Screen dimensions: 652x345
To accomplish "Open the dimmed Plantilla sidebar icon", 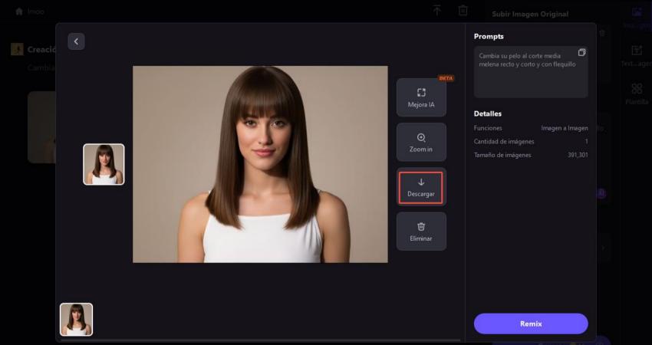I will [x=636, y=94].
